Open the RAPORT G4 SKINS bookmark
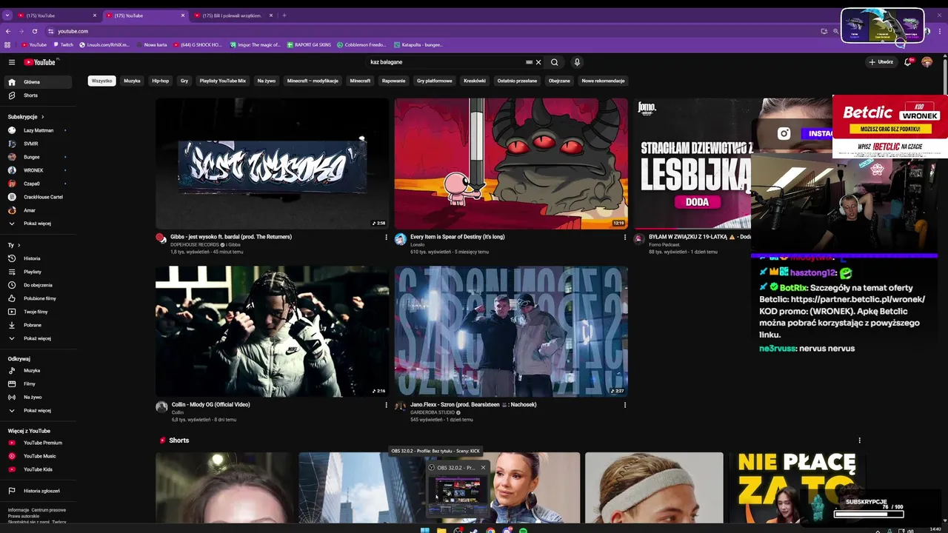Viewport: 948px width, 533px height. [x=309, y=44]
